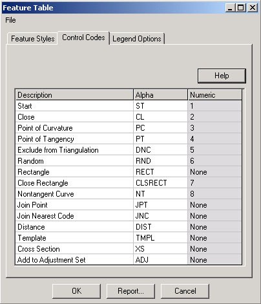
Task: Click the Numeric column header
Action: [214, 95]
